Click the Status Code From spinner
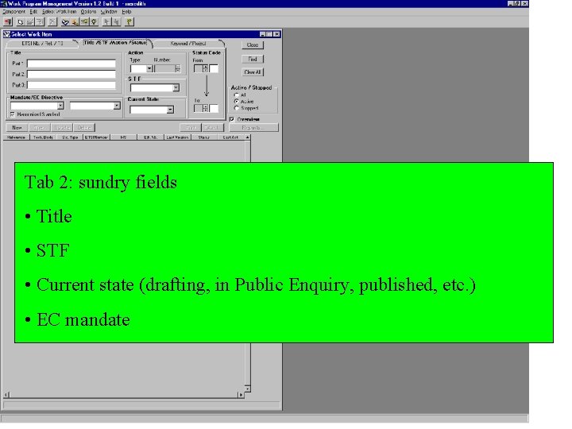The width and height of the screenshot is (572, 429). [206, 68]
